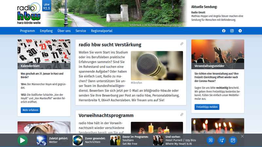Viewport: 262px width, 147px height.
Task: Copy permalink icon next to 'radio hbw sucht Verstärkung'
Action: pyautogui.click(x=182, y=44)
